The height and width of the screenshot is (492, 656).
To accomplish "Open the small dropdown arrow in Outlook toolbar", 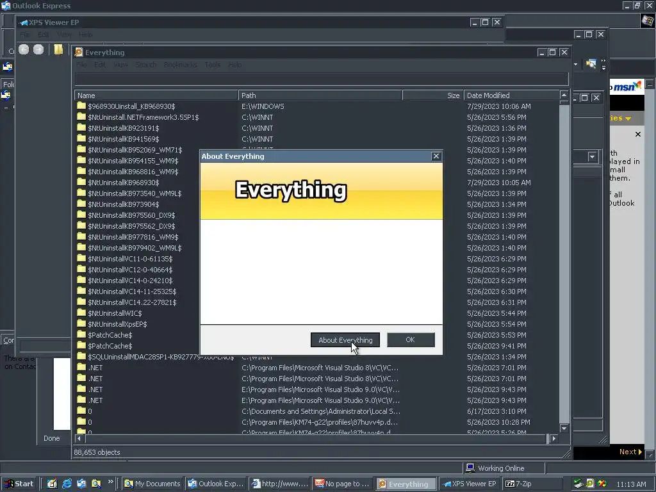I will (576, 65).
